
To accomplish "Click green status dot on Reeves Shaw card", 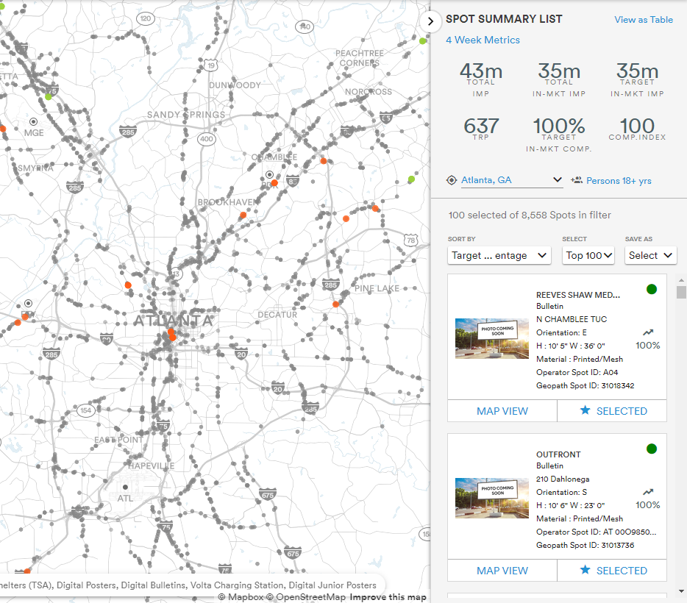I will 652,289.
